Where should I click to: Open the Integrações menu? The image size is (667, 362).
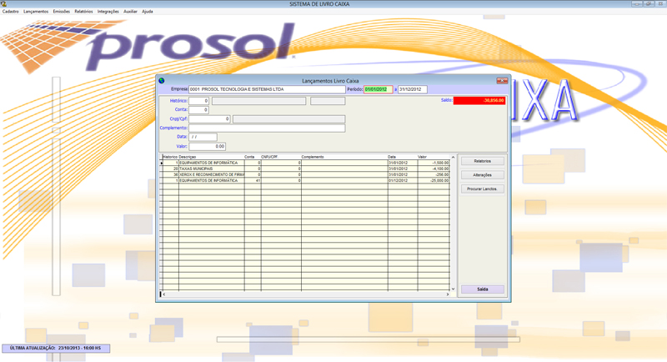108,12
